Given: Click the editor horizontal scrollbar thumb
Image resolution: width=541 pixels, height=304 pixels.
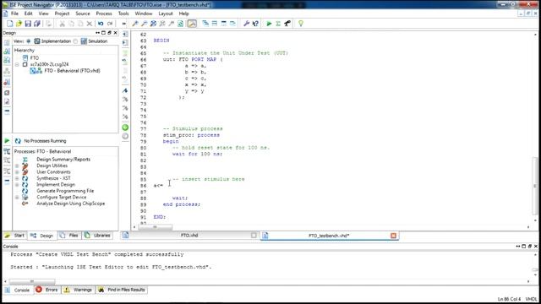Looking at the screenshot, I should tap(155, 227).
